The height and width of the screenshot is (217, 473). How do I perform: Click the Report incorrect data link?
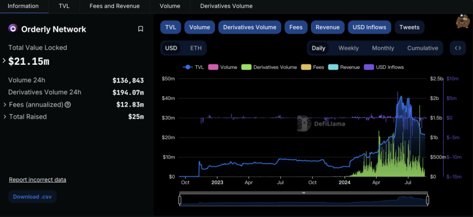(x=37, y=180)
